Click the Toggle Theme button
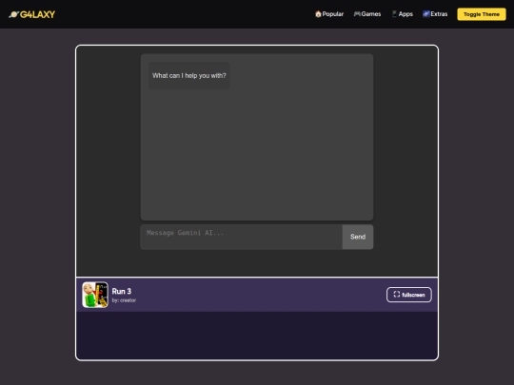514x385 pixels. click(482, 14)
